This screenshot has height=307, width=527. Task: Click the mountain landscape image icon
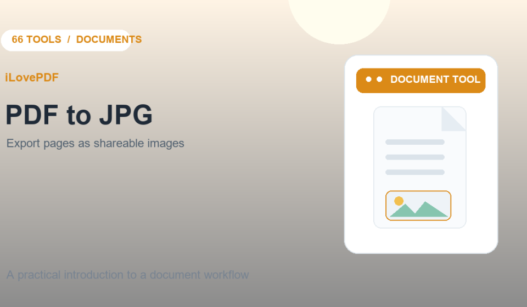418,206
